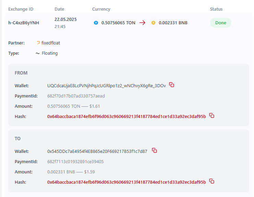The width and height of the screenshot is (254, 197).
Task: Copy the hash in the TO section
Action: (212, 182)
